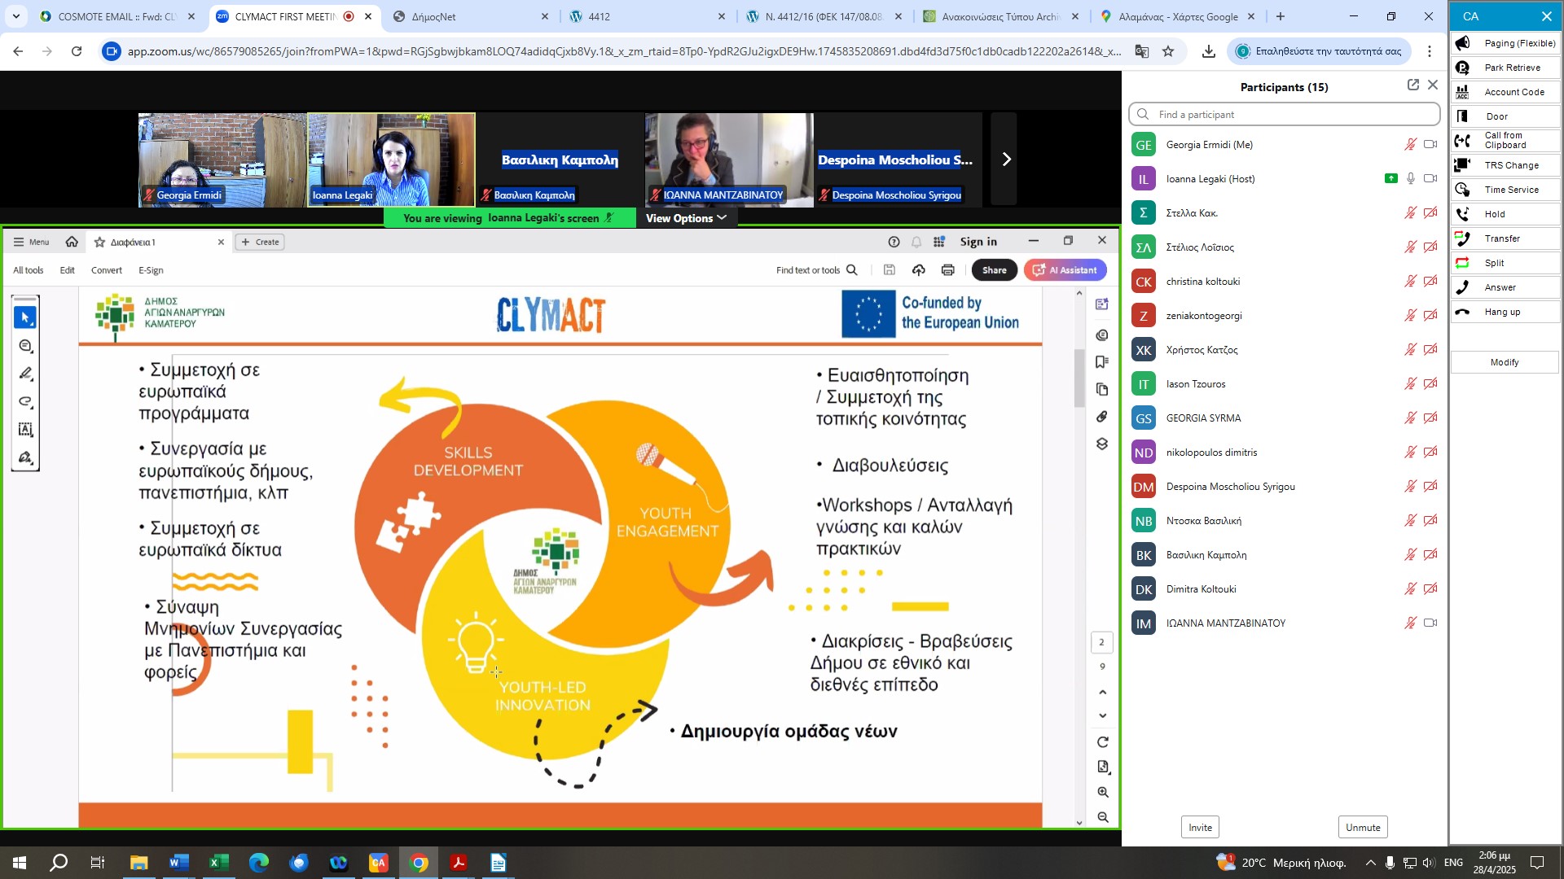Toggle Ioanna Legaki host microphone icon
Viewport: 1564px width, 879px height.
point(1411,179)
